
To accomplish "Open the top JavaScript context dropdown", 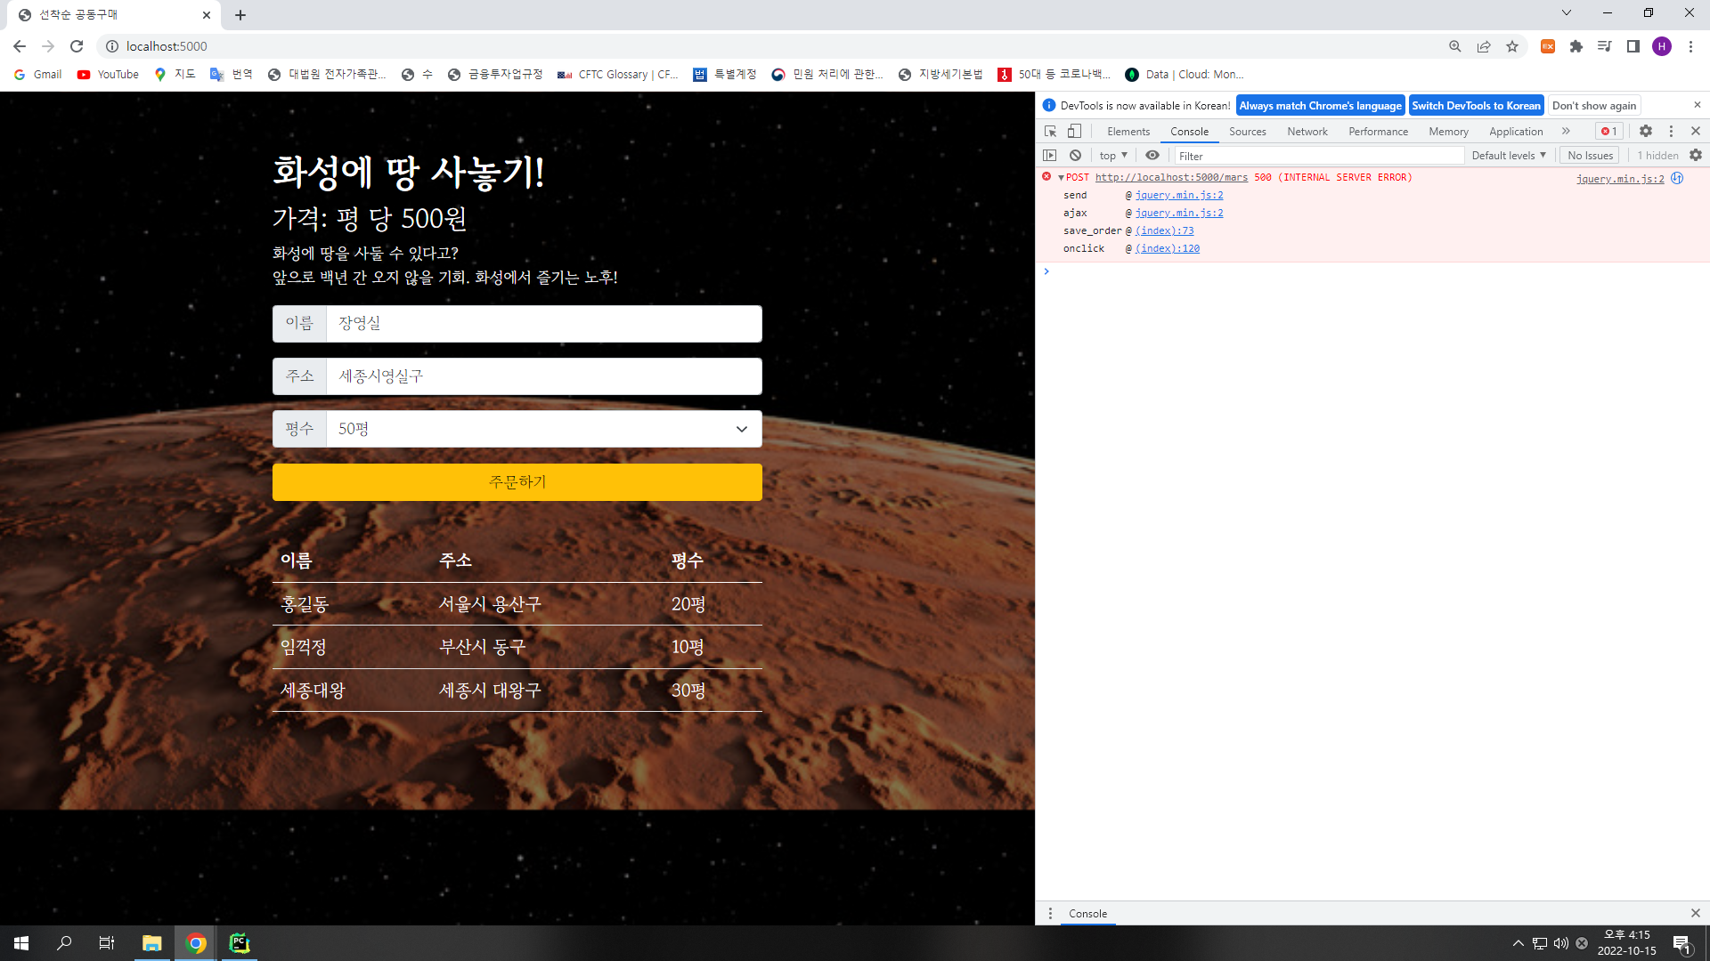I will click(1113, 155).
